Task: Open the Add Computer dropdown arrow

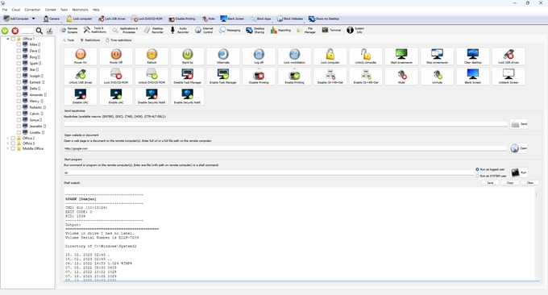Action: [34, 19]
